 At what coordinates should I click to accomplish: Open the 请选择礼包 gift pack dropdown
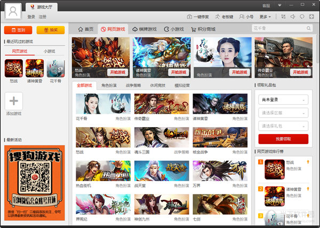point(283,126)
